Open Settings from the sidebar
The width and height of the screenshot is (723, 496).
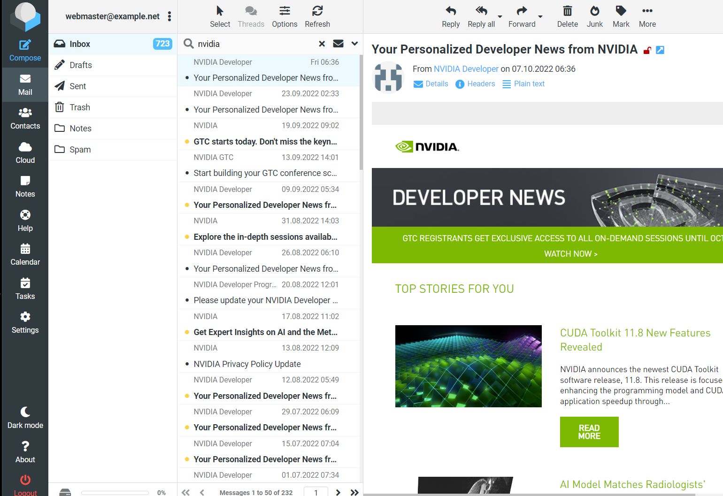(25, 323)
